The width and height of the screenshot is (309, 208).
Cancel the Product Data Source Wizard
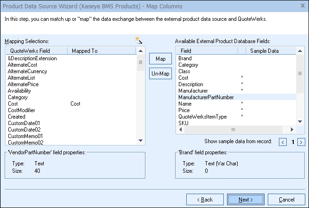[286, 199]
